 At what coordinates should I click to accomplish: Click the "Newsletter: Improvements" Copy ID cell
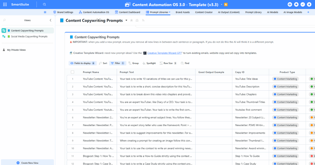point(250,133)
